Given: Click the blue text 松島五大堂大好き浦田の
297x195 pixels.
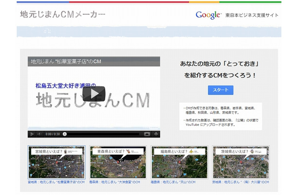Looking at the screenshot, I should (x=66, y=86).
